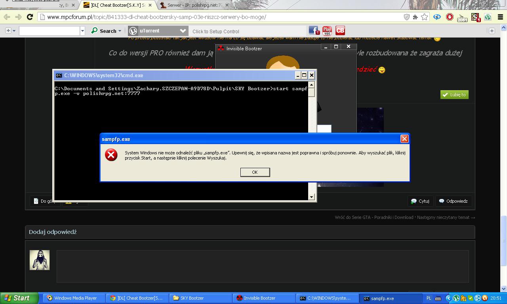Screen dimensions: 507x304
Task: Click the uTorrent tray icon
Action: click(x=456, y=298)
